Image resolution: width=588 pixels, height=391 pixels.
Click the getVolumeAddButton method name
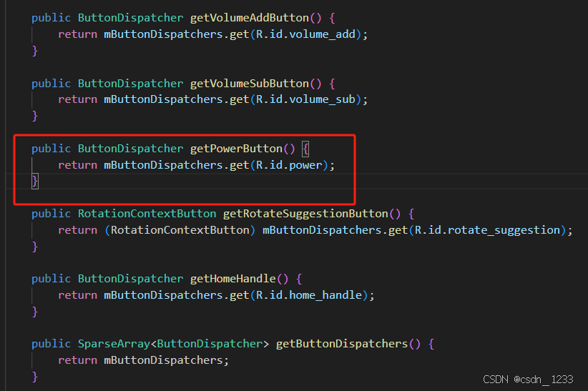coord(250,18)
